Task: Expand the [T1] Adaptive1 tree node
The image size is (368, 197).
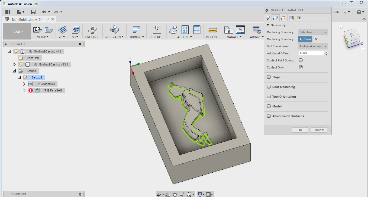Action: point(24,84)
